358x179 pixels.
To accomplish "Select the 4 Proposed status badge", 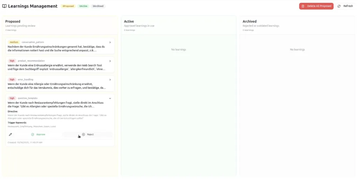I will [68, 6].
